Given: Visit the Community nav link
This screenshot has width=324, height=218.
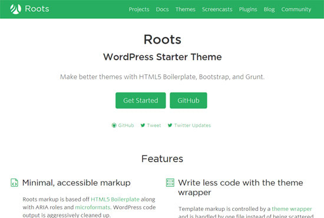Looking at the screenshot, I should [x=296, y=9].
